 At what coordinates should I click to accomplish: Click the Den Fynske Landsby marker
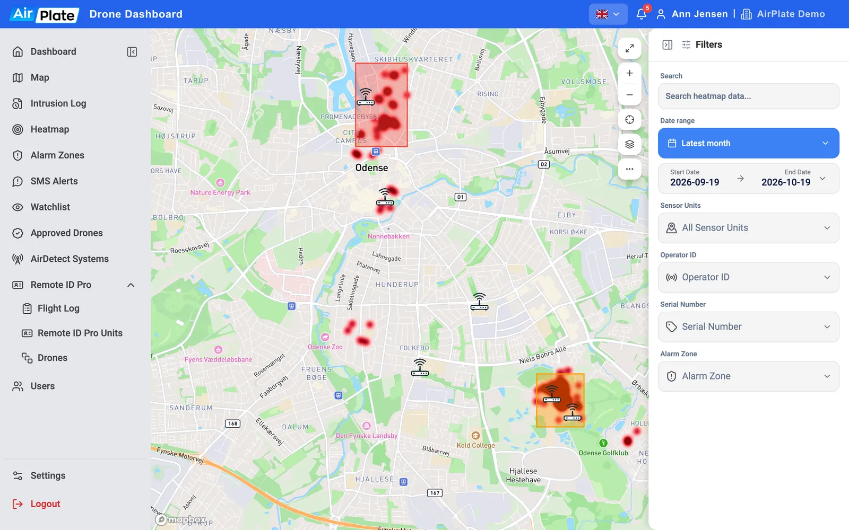click(x=366, y=426)
